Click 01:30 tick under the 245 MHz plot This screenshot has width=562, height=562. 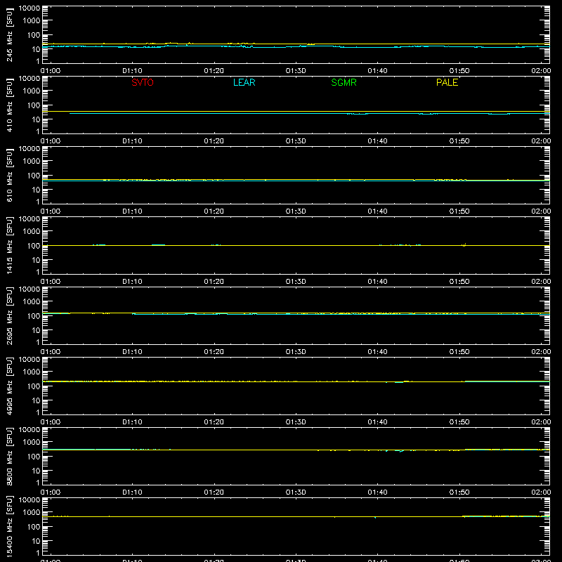(296, 71)
